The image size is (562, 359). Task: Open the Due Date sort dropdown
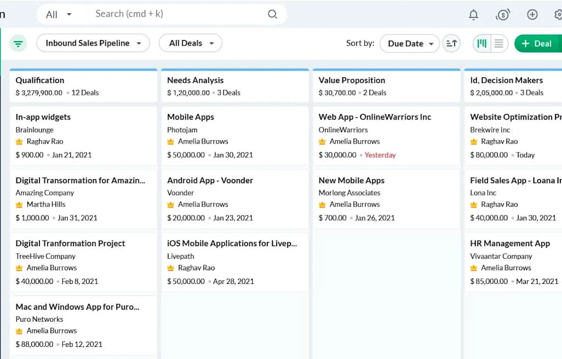409,43
